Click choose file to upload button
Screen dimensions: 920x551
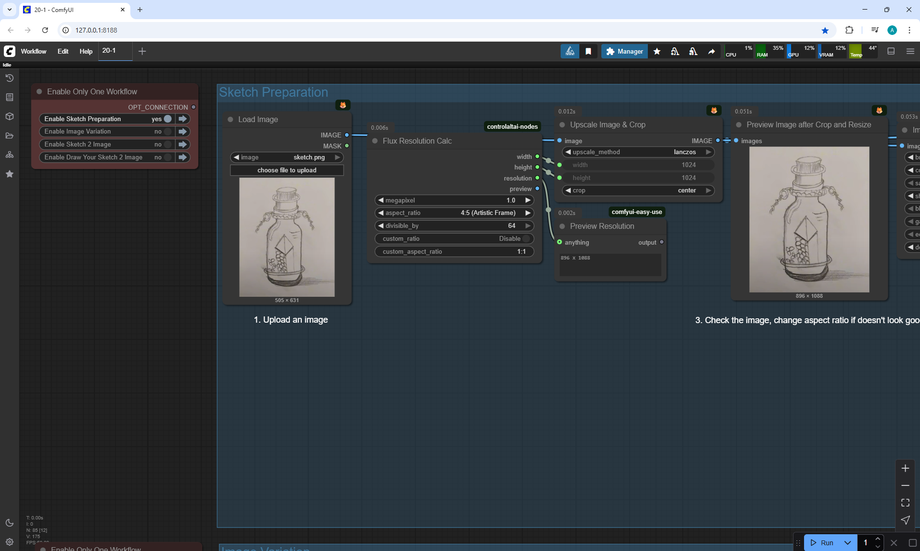coord(287,170)
